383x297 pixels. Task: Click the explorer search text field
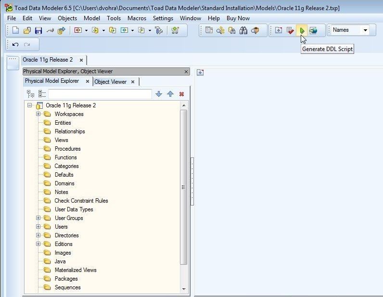(100, 94)
